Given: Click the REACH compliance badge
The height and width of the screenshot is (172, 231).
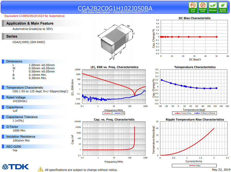Looking at the screenshot, I should (x=213, y=7).
